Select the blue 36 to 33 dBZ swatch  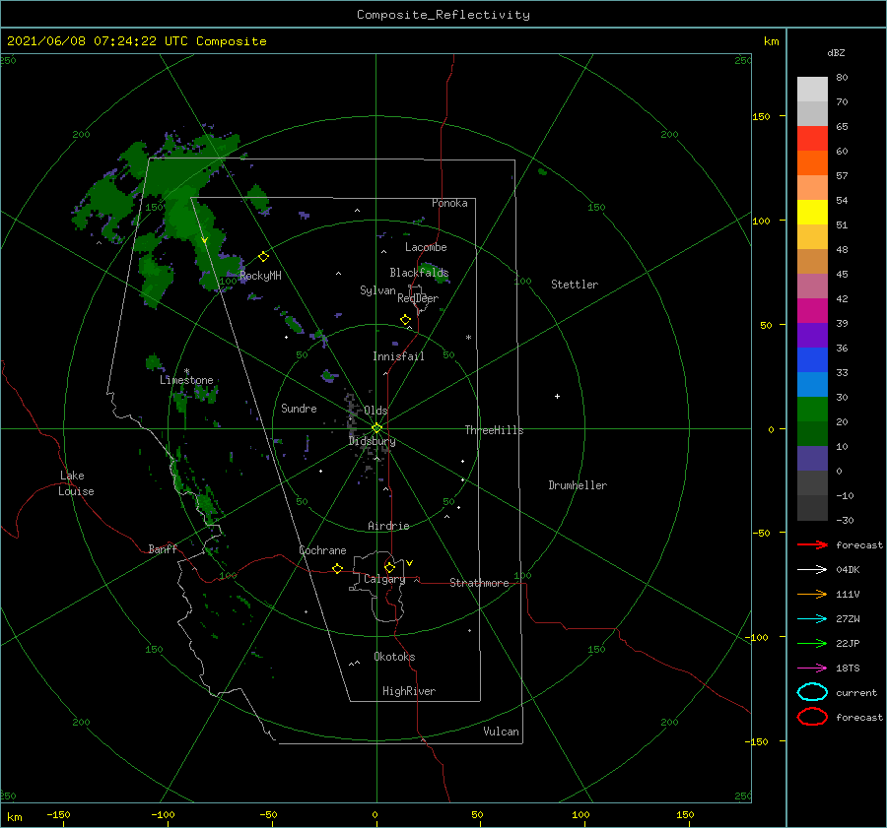[x=812, y=360]
